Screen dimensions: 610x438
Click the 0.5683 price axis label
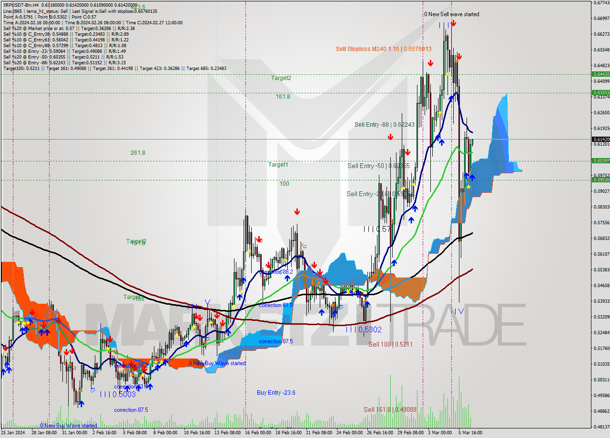pos(601,238)
